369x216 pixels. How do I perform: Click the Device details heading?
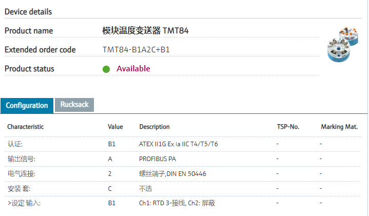tap(28, 11)
